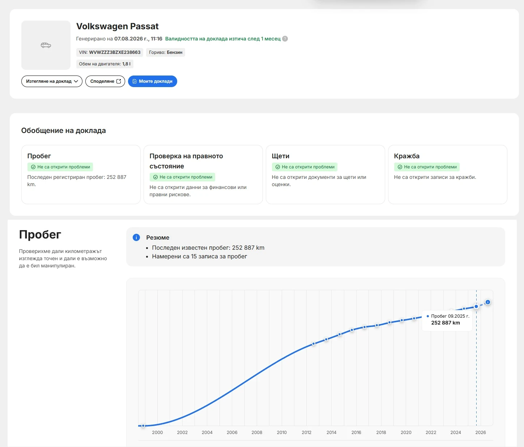Click the 2020 label on the chart axis
The width and height of the screenshot is (524, 447).
(406, 433)
